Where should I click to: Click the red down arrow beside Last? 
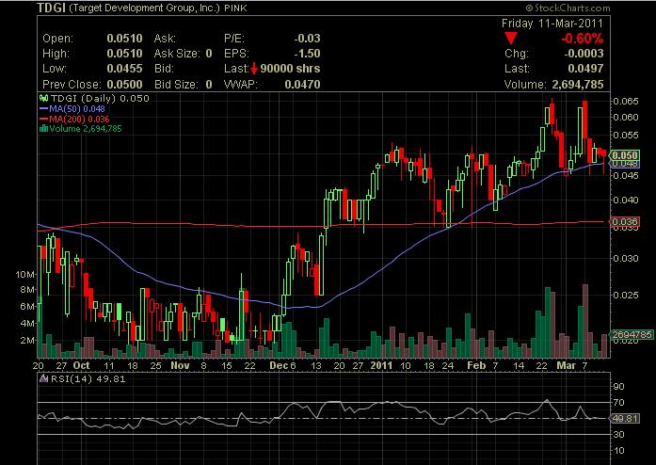click(254, 69)
